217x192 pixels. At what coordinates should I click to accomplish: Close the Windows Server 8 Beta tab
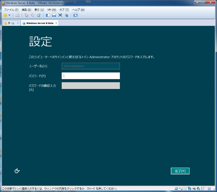click(x=56, y=23)
